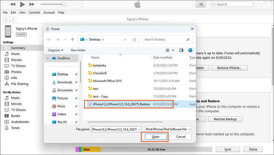This screenshot has width=274, height=155.
Task: Click the view layout icon in dialog
Action: tap(167, 50)
